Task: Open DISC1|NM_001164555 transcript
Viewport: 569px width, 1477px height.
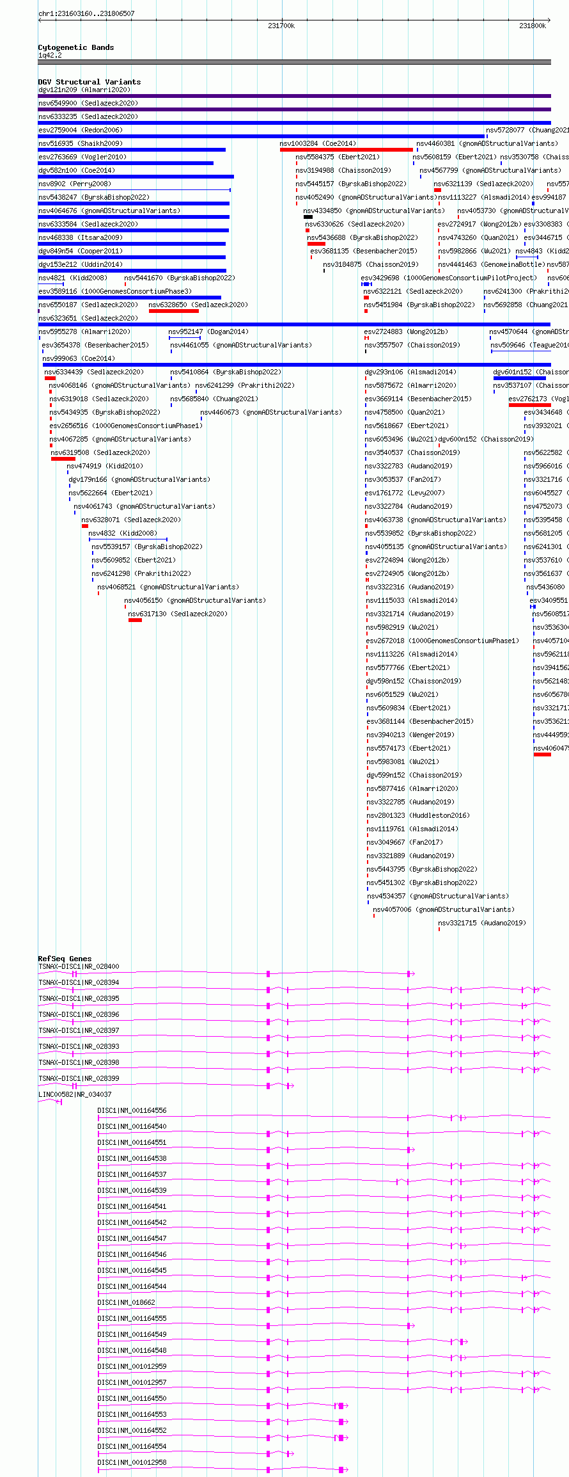Action: (256, 1325)
